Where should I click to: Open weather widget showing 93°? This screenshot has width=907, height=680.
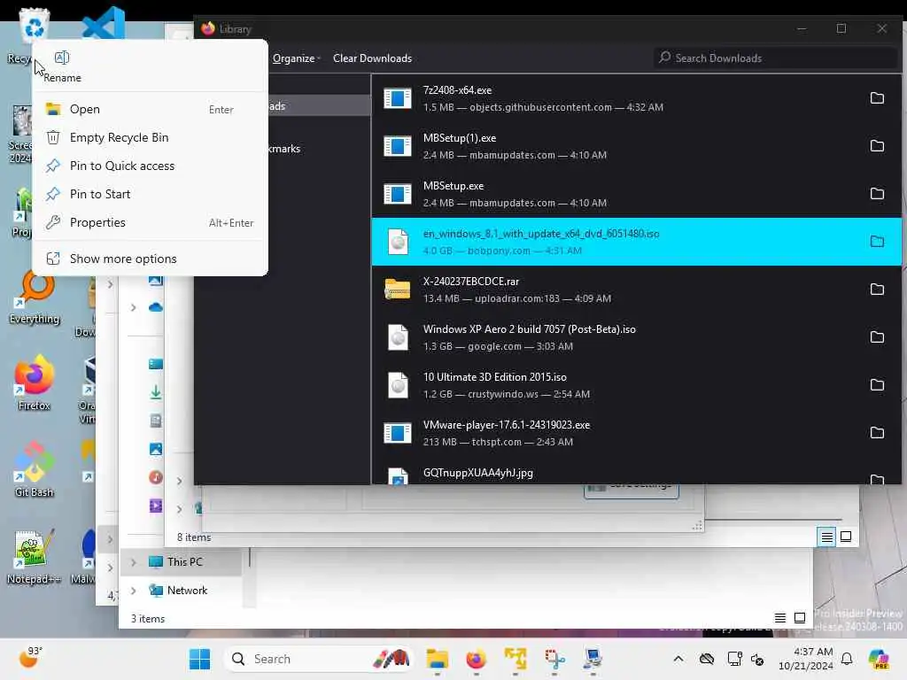31,658
